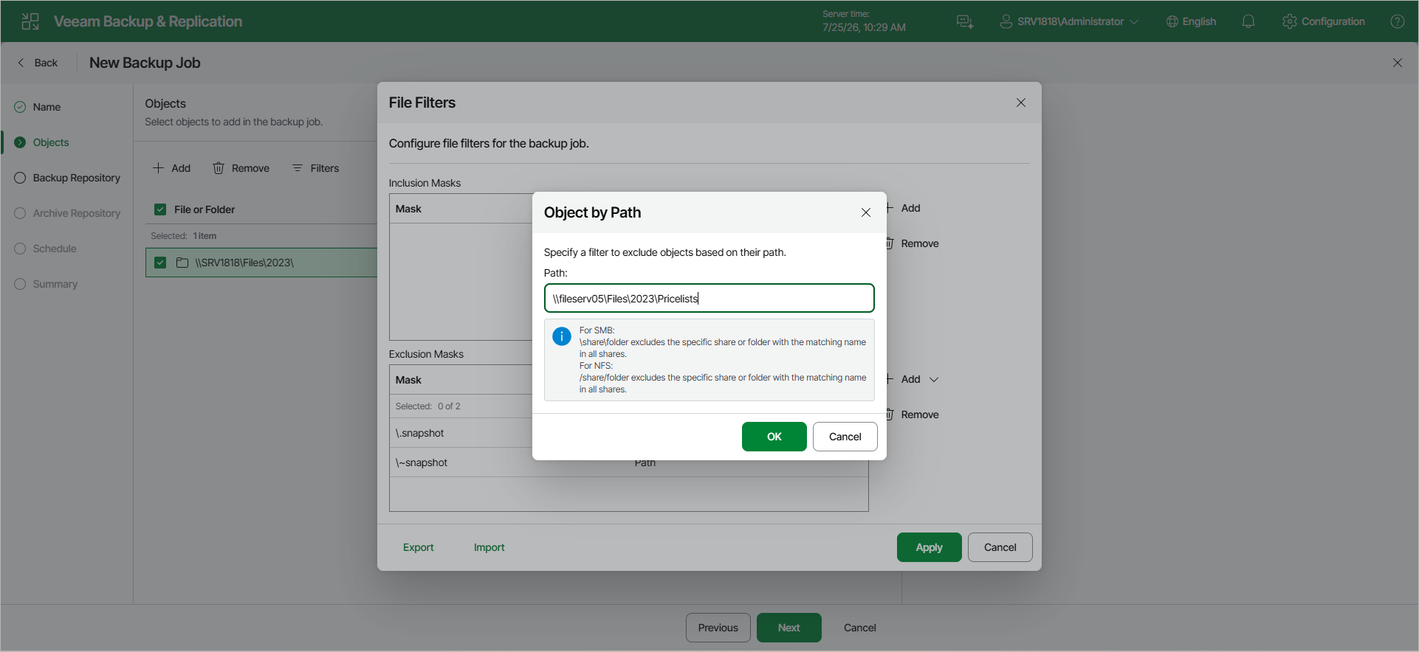This screenshot has height=652, width=1419.
Task: Close the New Backup Job wizard
Action: tap(1398, 63)
